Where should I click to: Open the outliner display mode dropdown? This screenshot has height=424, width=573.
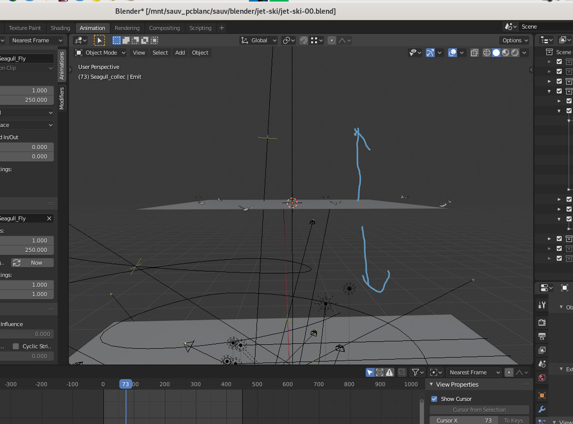565,40
